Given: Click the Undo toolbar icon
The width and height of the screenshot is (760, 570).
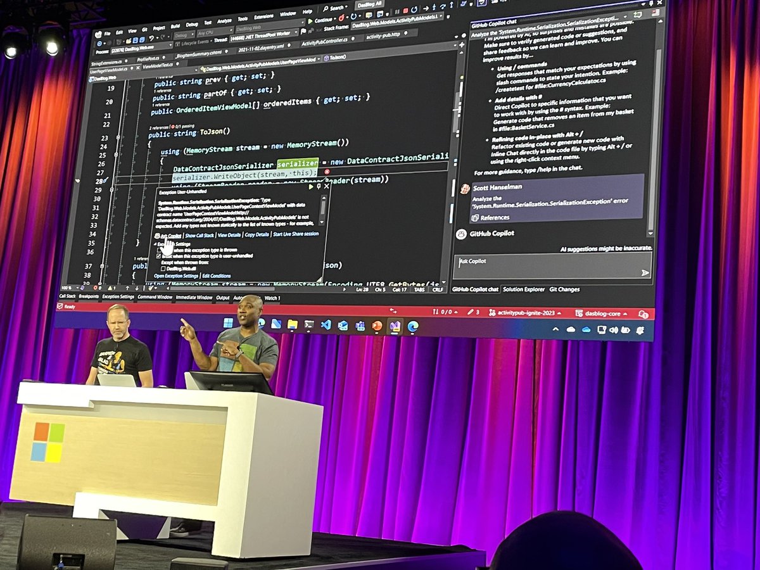Looking at the screenshot, I should coord(151,38).
